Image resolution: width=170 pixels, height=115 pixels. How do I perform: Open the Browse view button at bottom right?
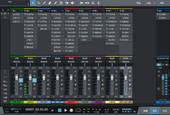click(165, 111)
